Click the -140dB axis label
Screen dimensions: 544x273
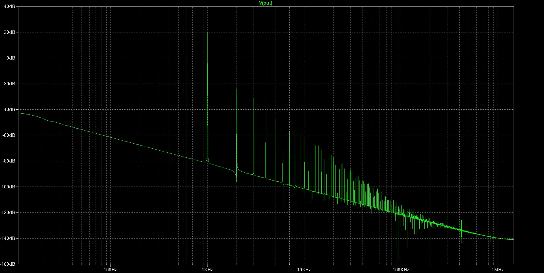8,238
